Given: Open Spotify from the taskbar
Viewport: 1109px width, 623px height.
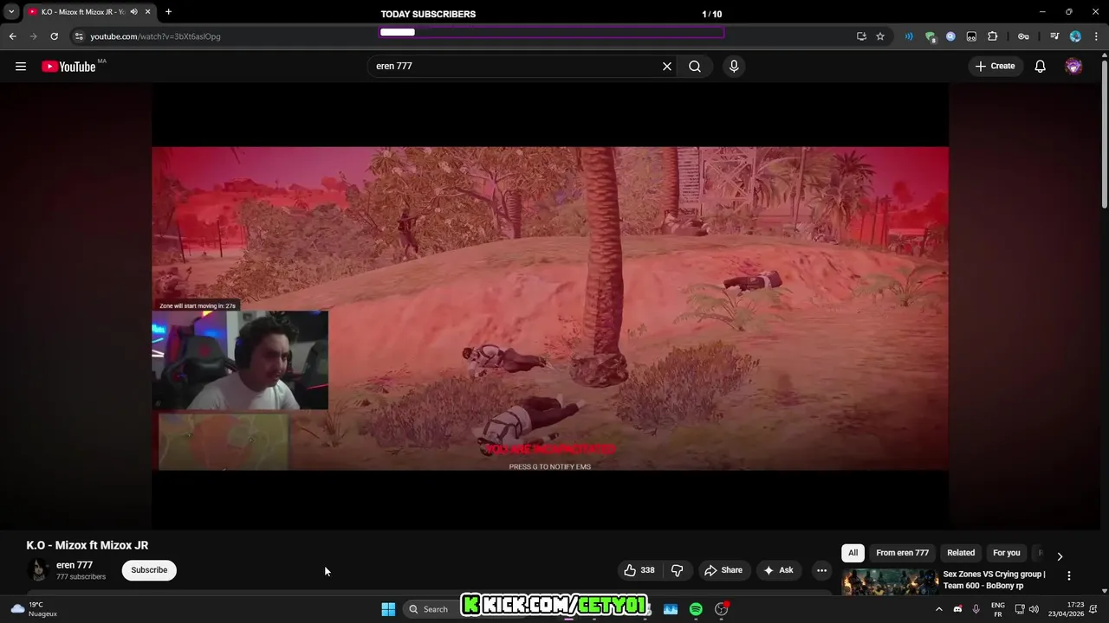Looking at the screenshot, I should click(x=696, y=609).
